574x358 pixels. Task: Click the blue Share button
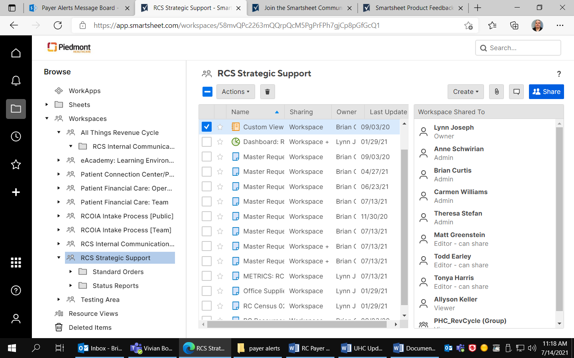(546, 91)
